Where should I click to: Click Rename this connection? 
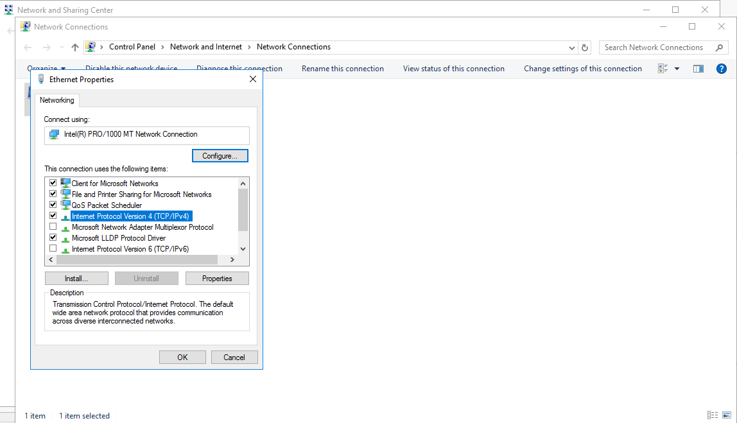tap(343, 69)
